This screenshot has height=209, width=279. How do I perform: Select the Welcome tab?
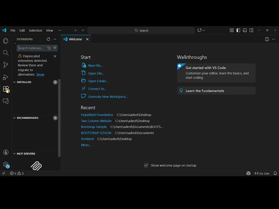click(76, 39)
